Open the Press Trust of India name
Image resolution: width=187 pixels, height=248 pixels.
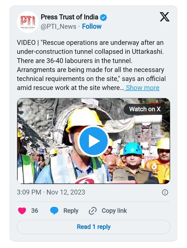click(69, 17)
